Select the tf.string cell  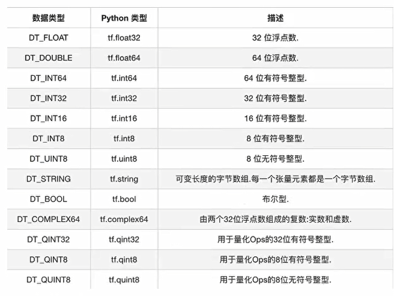(x=124, y=179)
